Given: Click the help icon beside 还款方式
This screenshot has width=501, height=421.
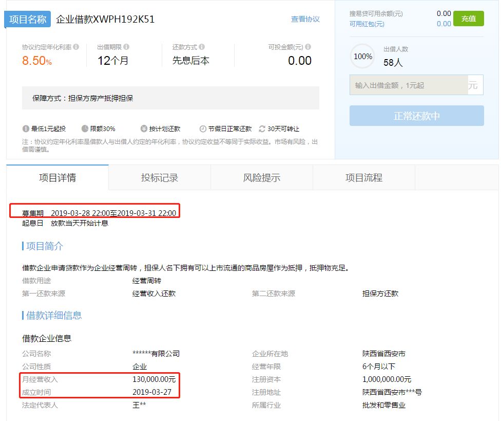Looking at the screenshot, I should point(202,47).
